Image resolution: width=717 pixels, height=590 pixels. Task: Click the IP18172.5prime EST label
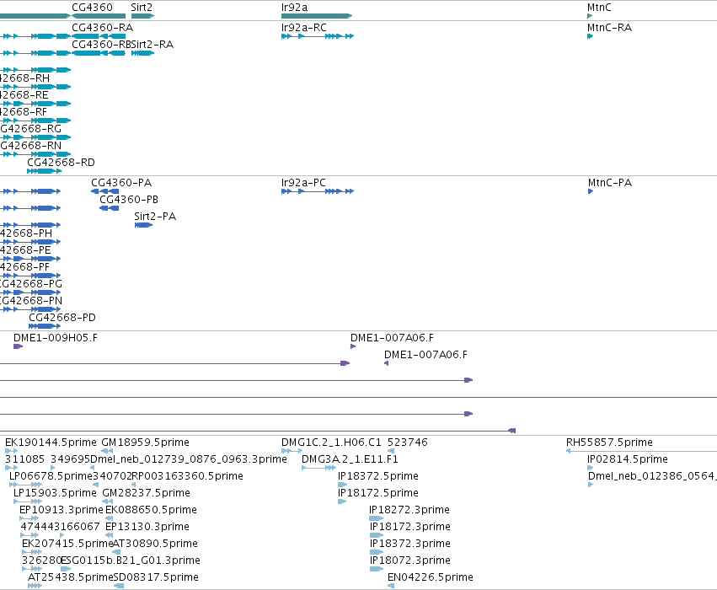coord(378,493)
